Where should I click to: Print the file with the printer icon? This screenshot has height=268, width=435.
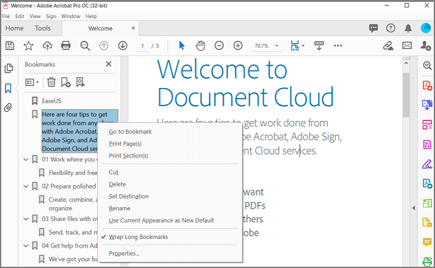[66, 45]
